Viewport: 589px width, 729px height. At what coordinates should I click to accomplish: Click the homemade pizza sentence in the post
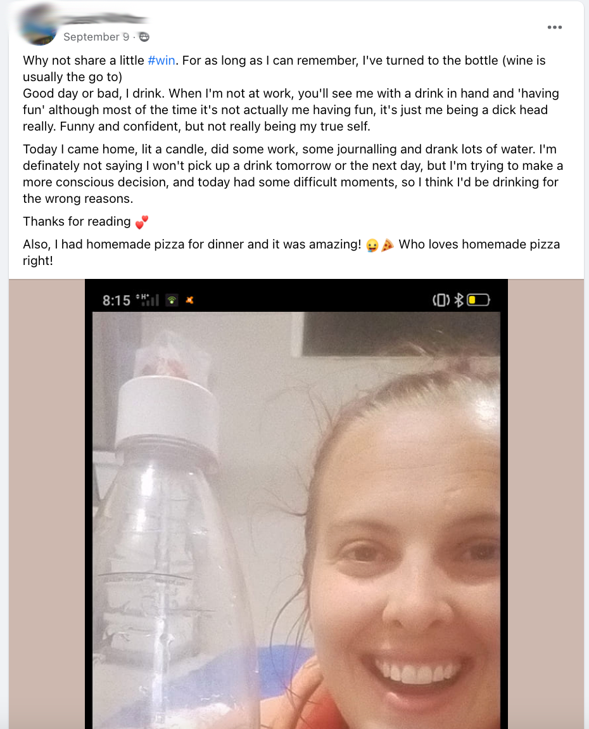[x=291, y=252]
